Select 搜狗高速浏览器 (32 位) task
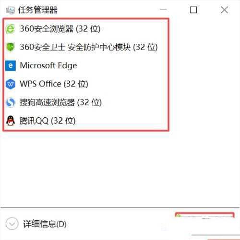 pos(86,102)
